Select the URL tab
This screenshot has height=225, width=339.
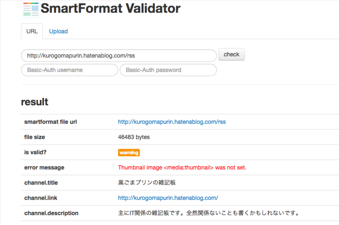pos(32,31)
